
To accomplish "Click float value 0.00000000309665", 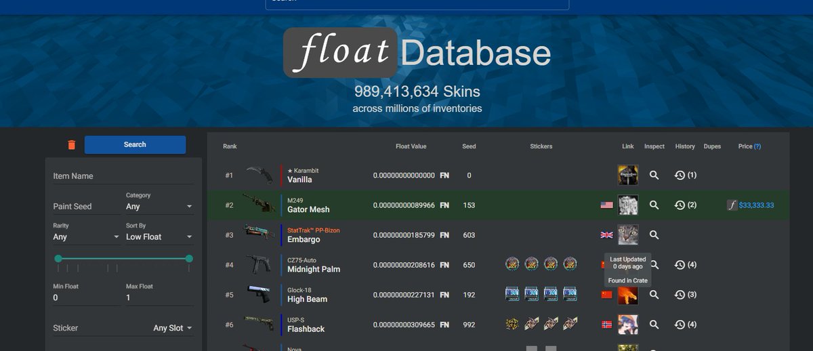I will [x=404, y=325].
